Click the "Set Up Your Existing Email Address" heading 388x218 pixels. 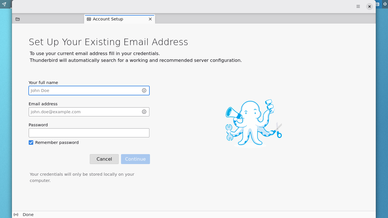(109, 42)
